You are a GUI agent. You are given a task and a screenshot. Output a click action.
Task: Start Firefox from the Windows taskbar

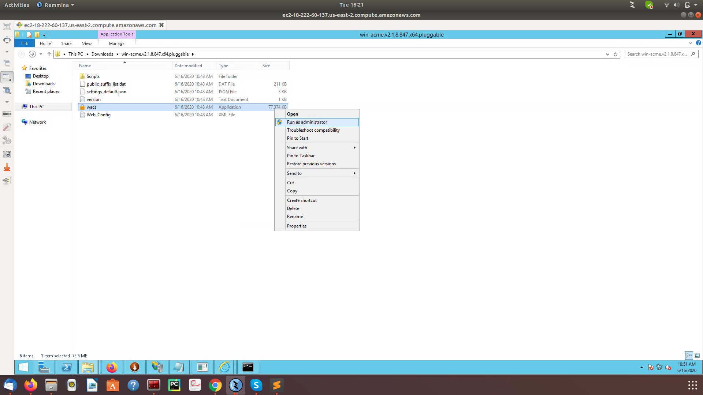[112, 367]
